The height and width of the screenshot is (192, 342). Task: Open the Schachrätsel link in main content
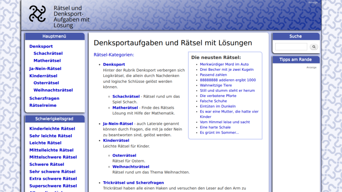tap(126, 96)
